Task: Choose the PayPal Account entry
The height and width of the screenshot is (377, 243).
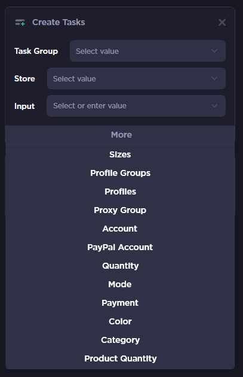Action: click(x=120, y=247)
